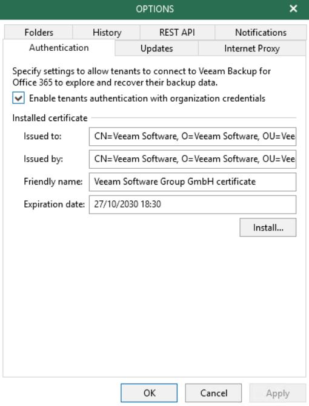309x406 pixels.
Task: Go to the Notifications tab
Action: tap(261, 32)
